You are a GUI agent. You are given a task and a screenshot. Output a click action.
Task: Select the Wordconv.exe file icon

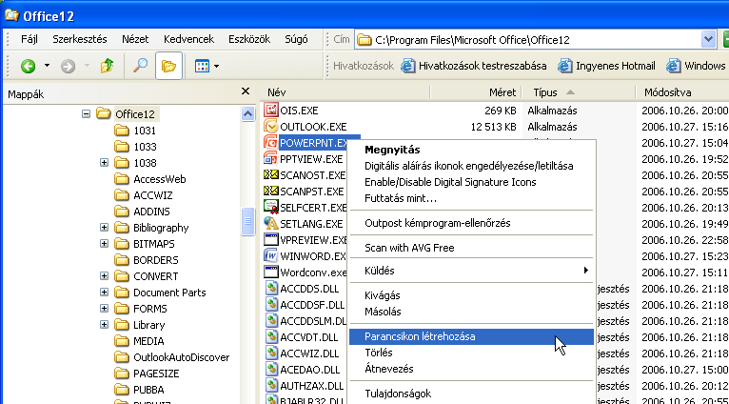coord(270,272)
